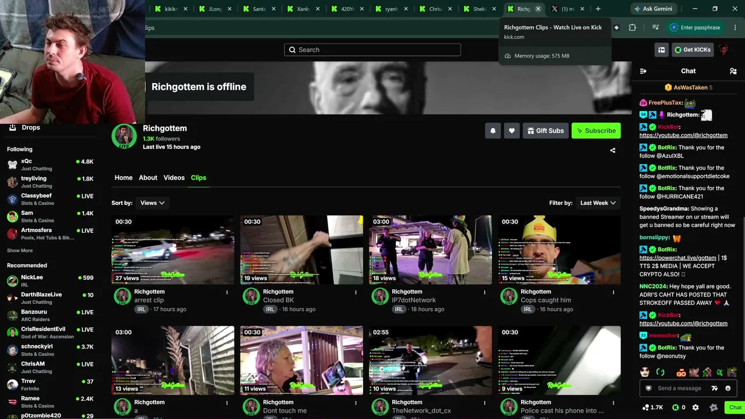Open options menu for arrest clip
The width and height of the screenshot is (745, 419).
227,292
